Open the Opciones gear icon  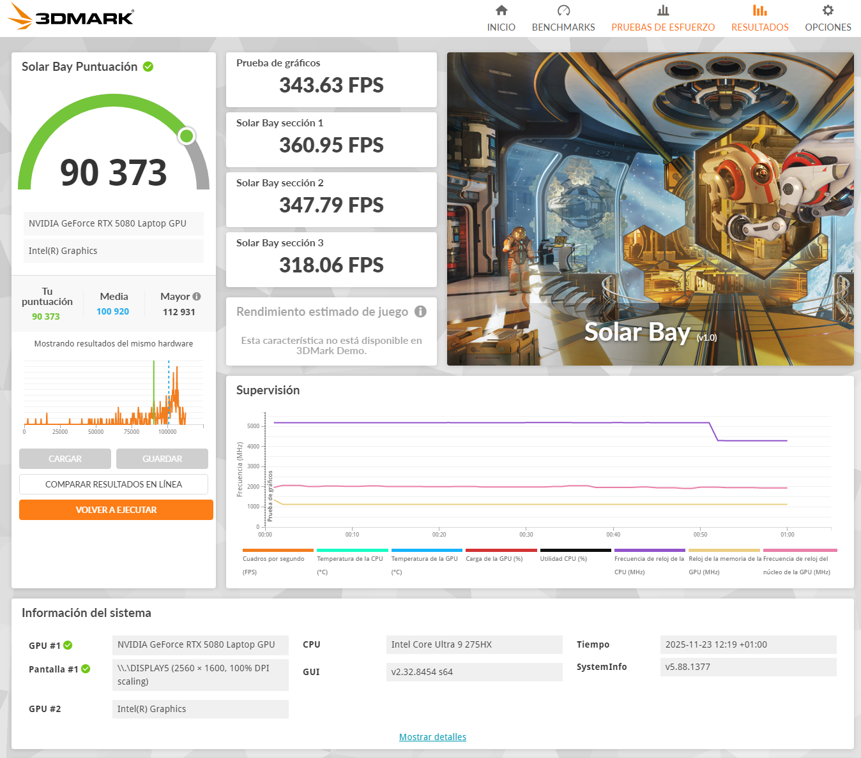coord(828,10)
